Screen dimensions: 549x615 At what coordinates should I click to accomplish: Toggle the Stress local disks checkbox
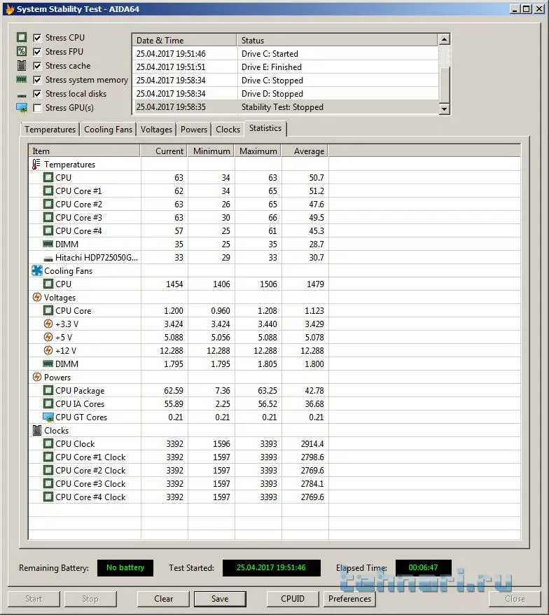point(37,94)
